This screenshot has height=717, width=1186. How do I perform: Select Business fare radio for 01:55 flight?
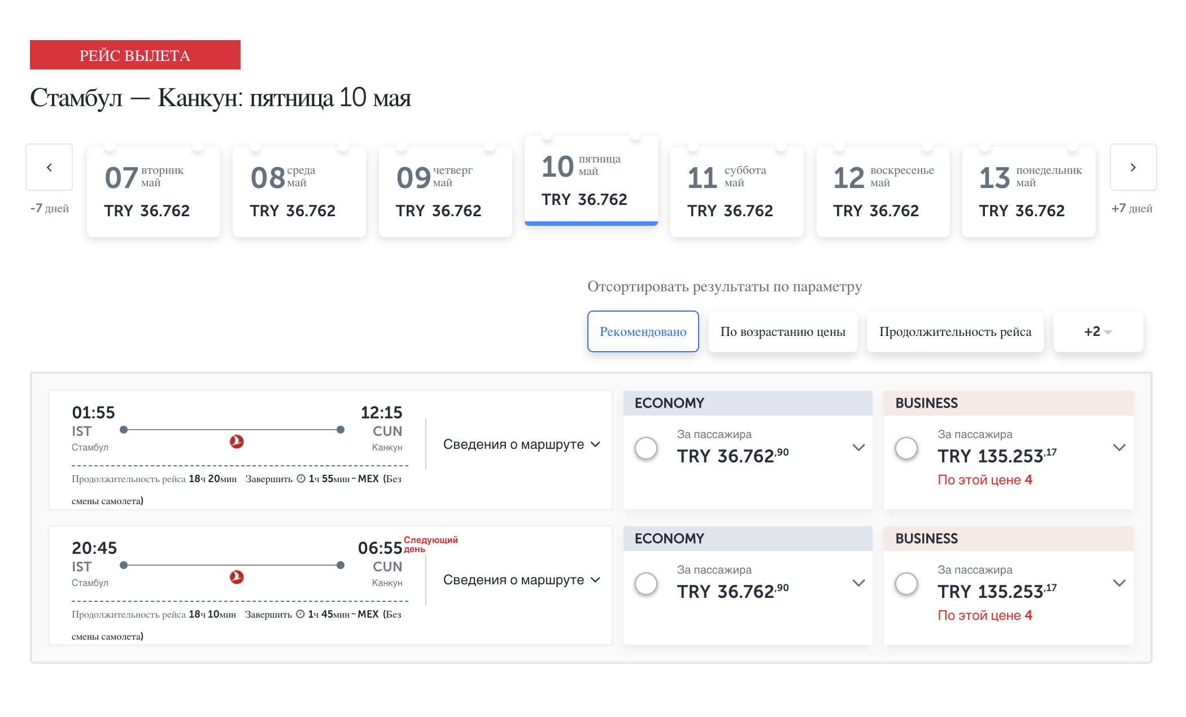point(906,448)
